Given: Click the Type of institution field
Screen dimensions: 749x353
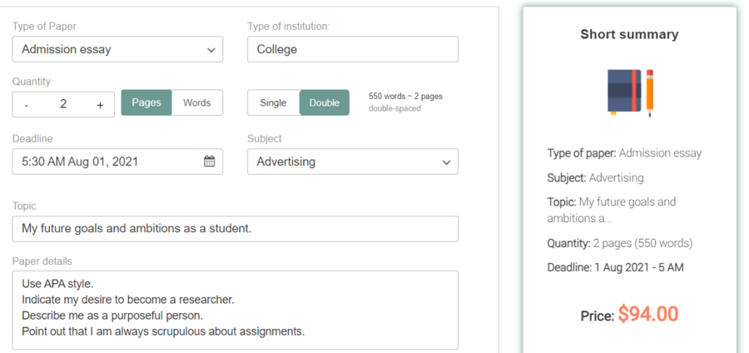Looking at the screenshot, I should pos(353,49).
